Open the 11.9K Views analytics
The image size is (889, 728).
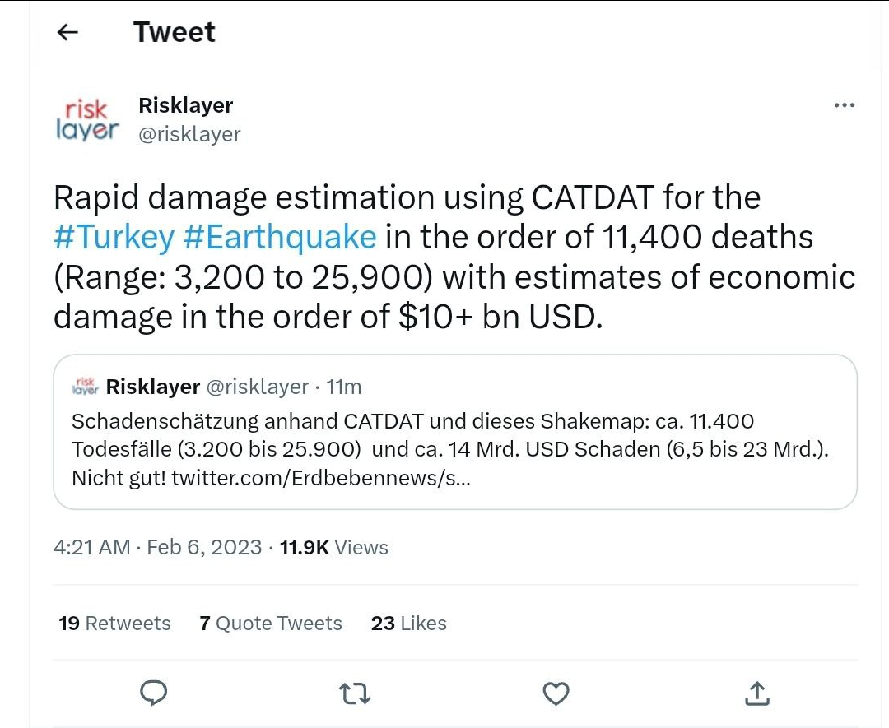pyautogui.click(x=333, y=548)
